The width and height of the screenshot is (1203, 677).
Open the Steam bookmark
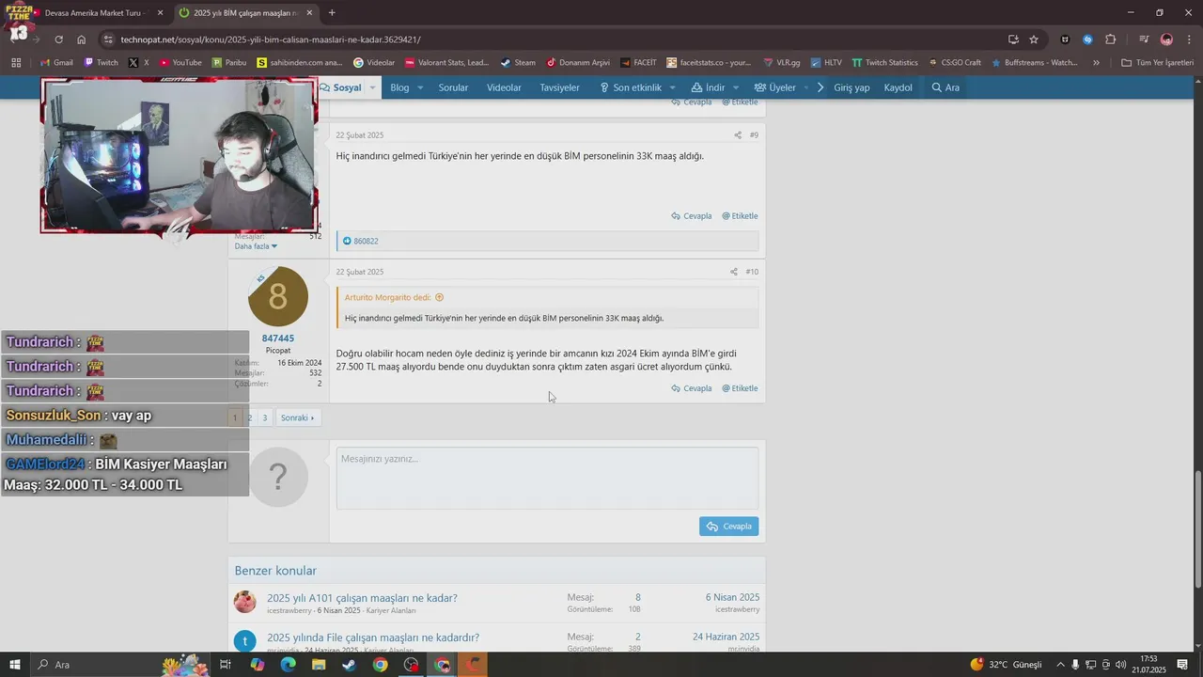coord(518,63)
